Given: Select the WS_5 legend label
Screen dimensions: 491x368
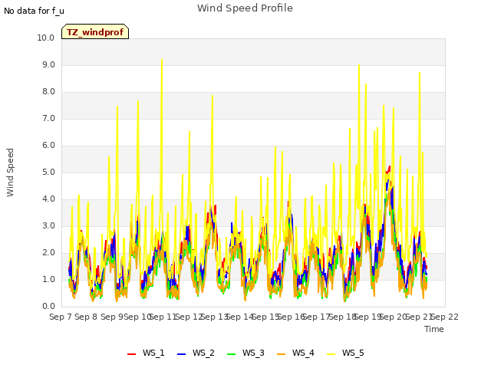Looking at the screenshot, I should point(353,353).
